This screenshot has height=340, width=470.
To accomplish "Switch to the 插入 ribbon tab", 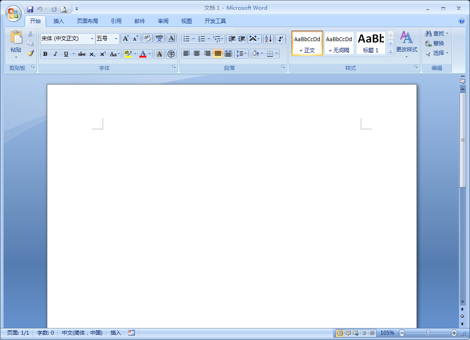I will 59,21.
